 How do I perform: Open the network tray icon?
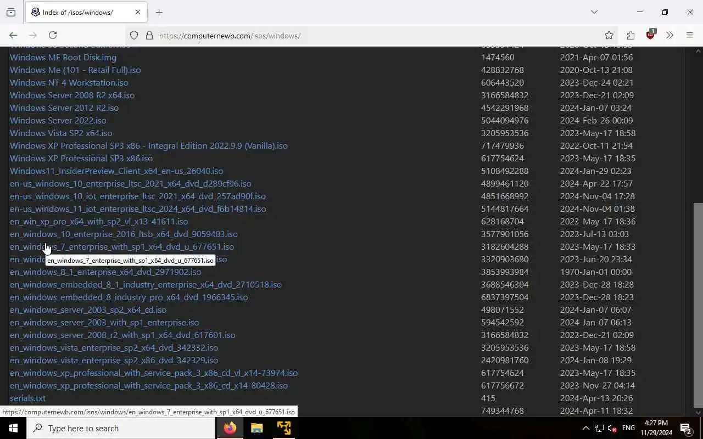599,428
